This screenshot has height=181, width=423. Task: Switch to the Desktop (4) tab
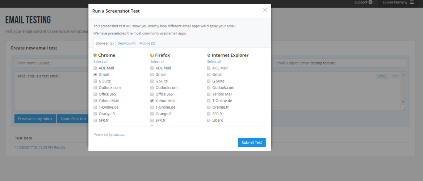click(126, 43)
